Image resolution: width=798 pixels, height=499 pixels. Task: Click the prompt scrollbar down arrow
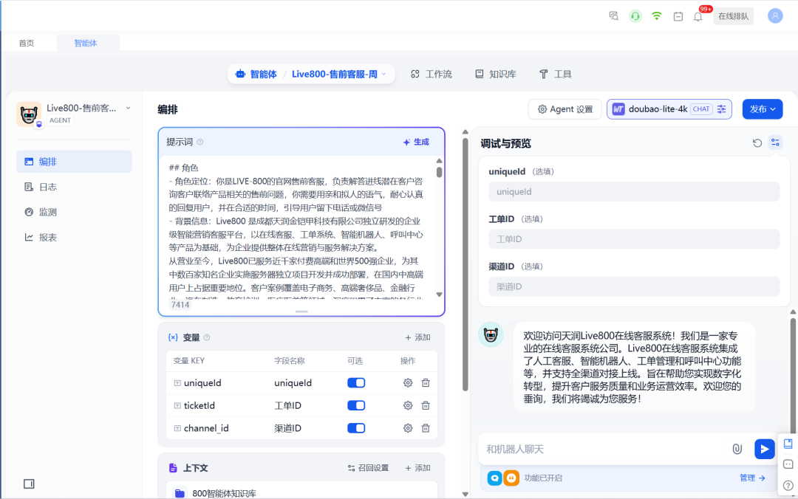tap(439, 295)
